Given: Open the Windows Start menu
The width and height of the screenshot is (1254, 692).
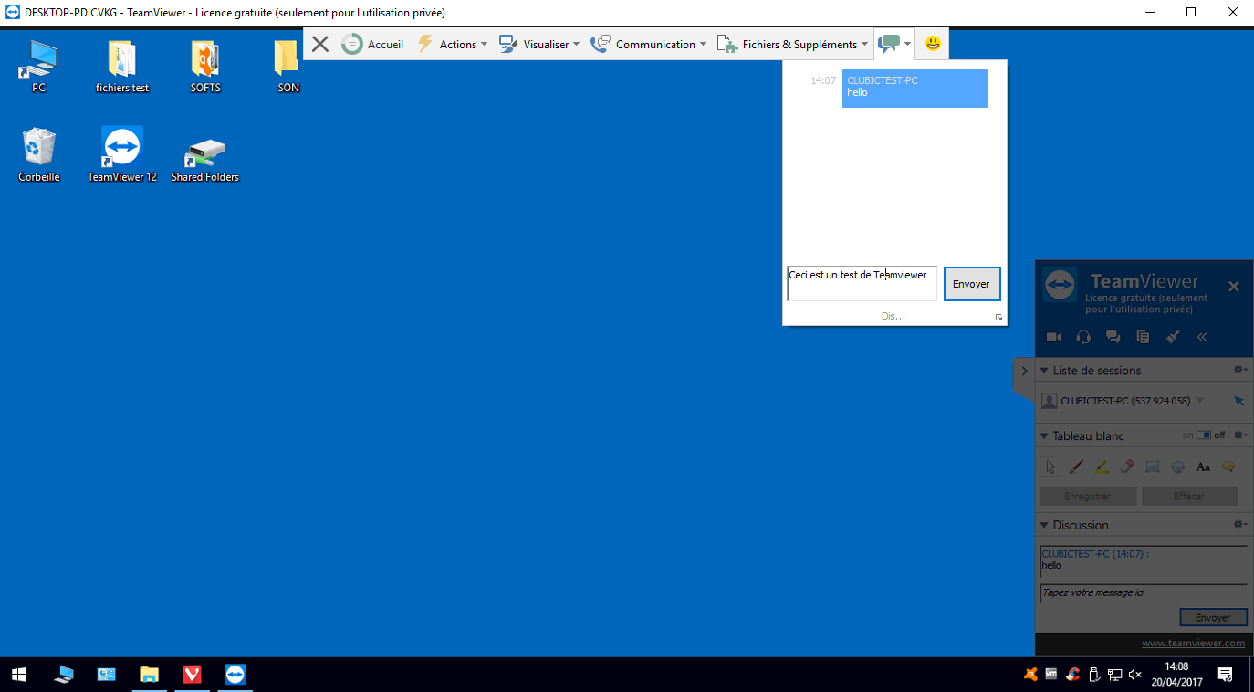Looking at the screenshot, I should click(19, 675).
